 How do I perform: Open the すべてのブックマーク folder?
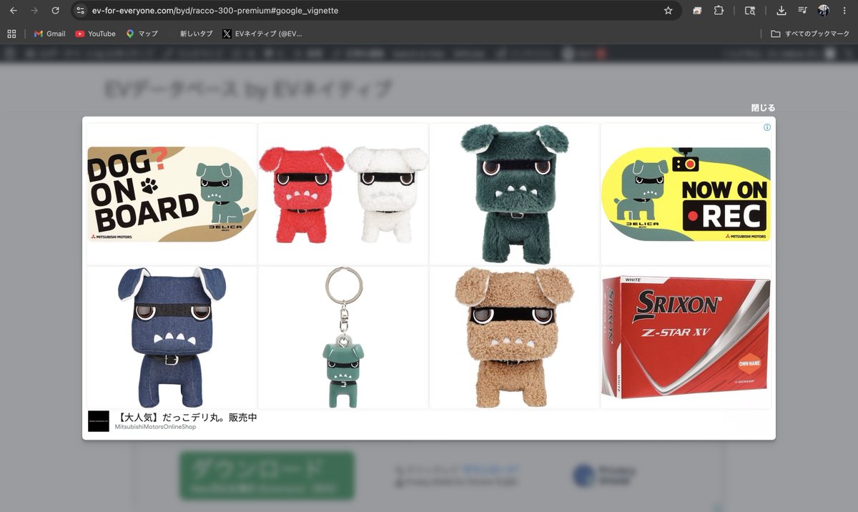point(810,34)
